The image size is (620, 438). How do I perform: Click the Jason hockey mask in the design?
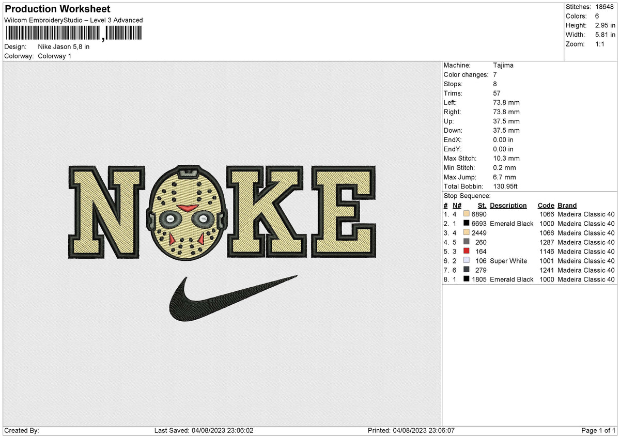(x=187, y=213)
